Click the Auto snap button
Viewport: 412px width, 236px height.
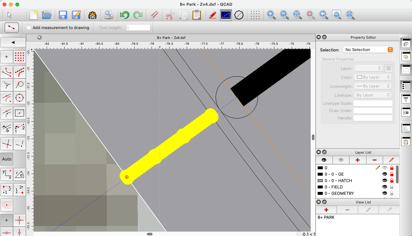click(x=7, y=159)
